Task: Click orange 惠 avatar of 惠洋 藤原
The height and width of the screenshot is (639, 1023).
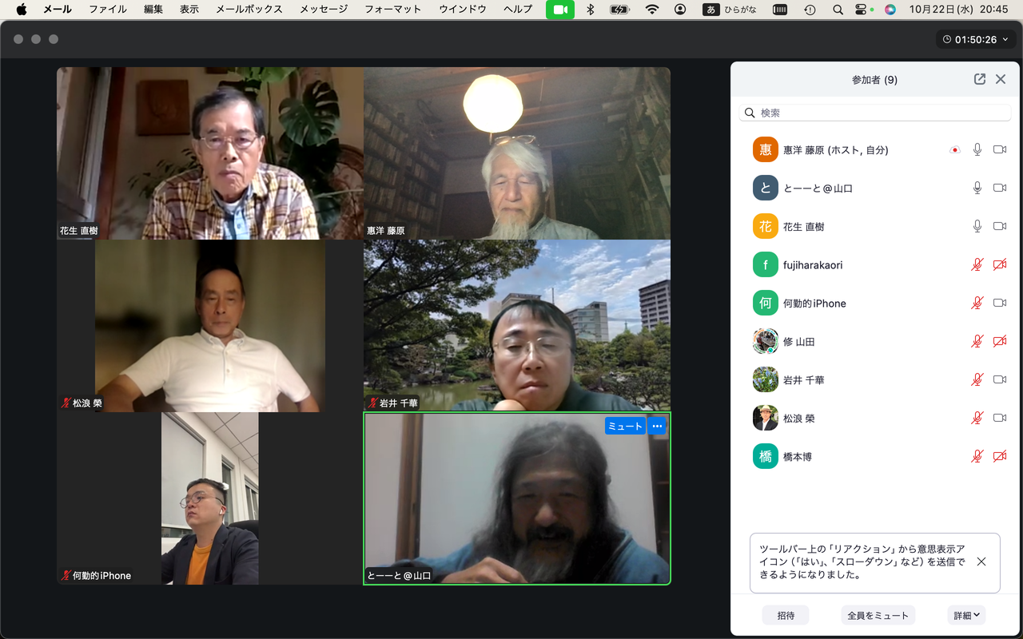Action: 766,149
